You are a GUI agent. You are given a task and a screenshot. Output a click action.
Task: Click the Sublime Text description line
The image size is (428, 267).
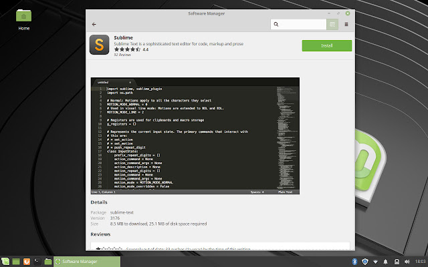179,44
